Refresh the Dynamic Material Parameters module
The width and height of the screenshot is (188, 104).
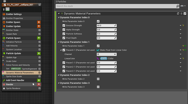click(x=178, y=14)
